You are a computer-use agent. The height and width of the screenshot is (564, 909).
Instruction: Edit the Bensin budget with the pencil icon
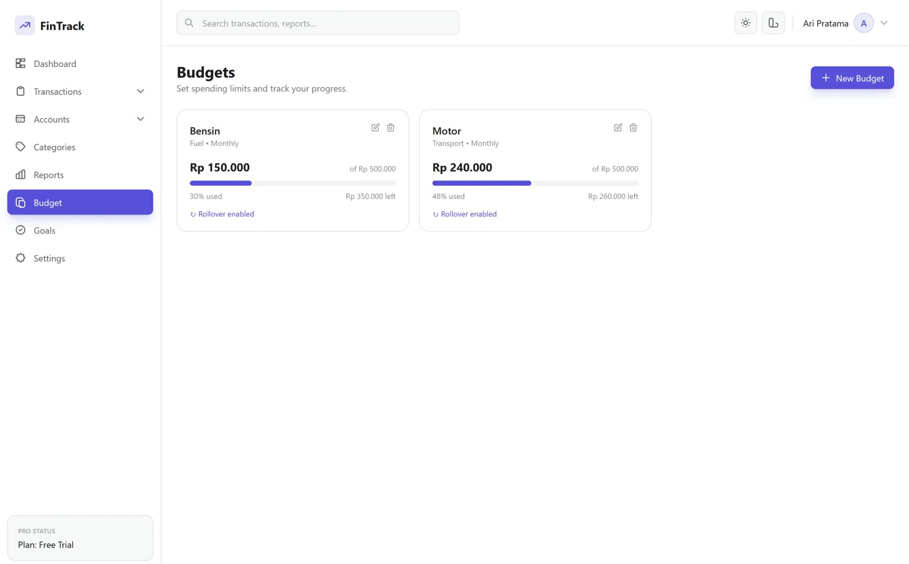pyautogui.click(x=376, y=127)
